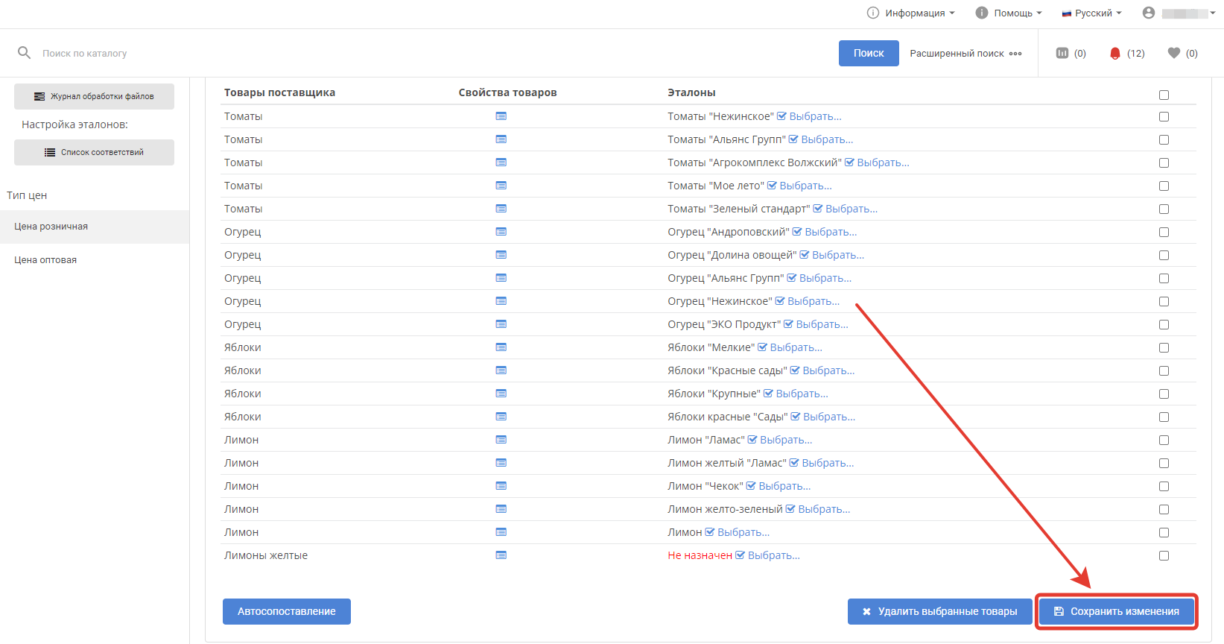
Task: Click the magnifier icon in catalog search
Action: coord(24,53)
